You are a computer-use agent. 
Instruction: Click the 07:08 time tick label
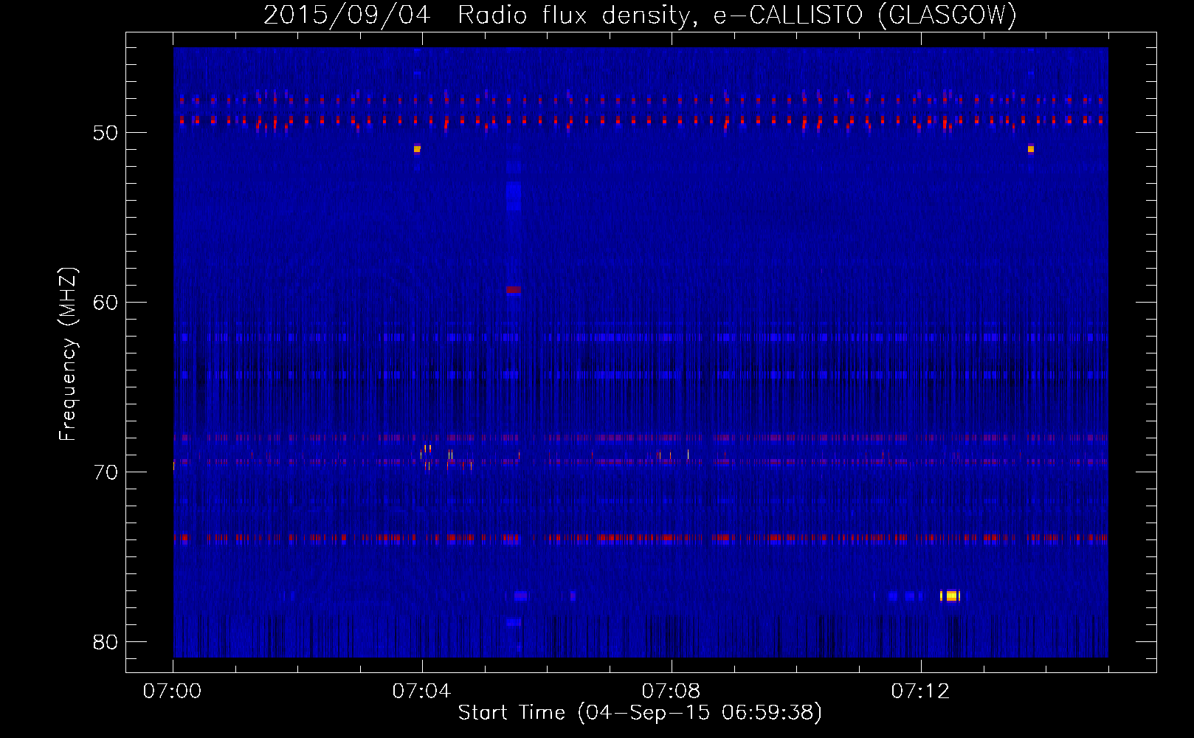pos(672,692)
